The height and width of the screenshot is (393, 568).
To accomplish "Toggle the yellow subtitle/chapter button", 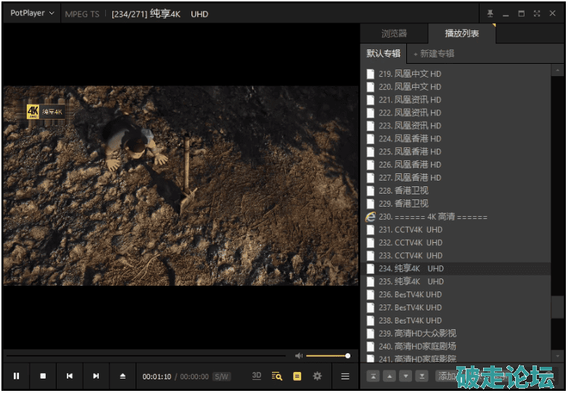I will click(x=297, y=376).
